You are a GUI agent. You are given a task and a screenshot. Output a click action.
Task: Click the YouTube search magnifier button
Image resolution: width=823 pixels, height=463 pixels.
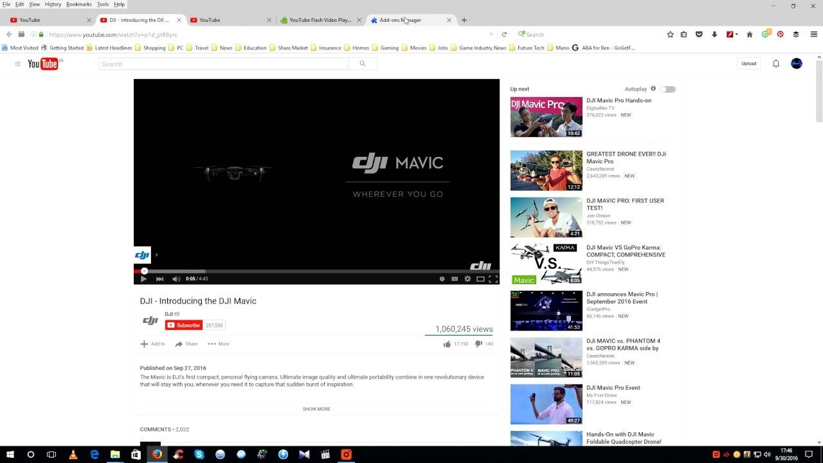point(363,64)
